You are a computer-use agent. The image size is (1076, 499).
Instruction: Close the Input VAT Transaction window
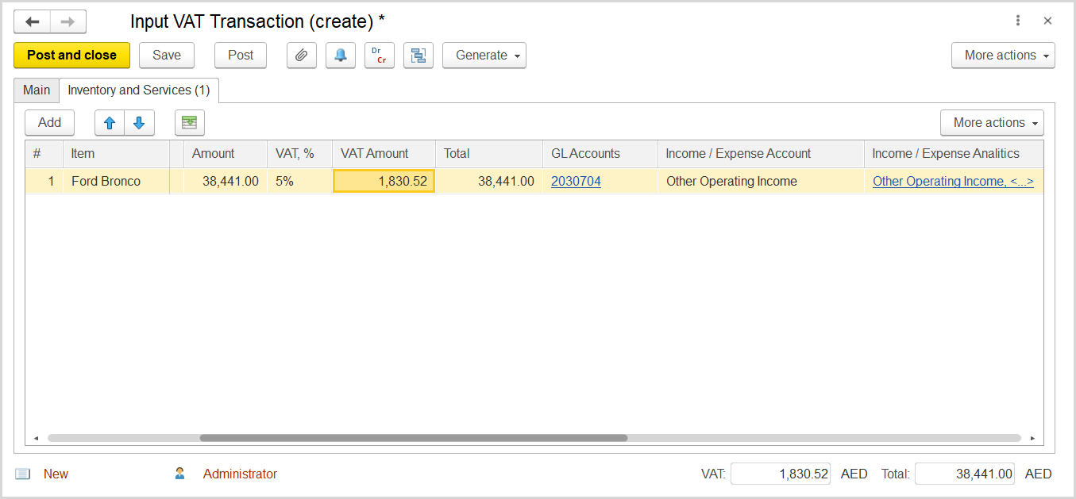1047,21
